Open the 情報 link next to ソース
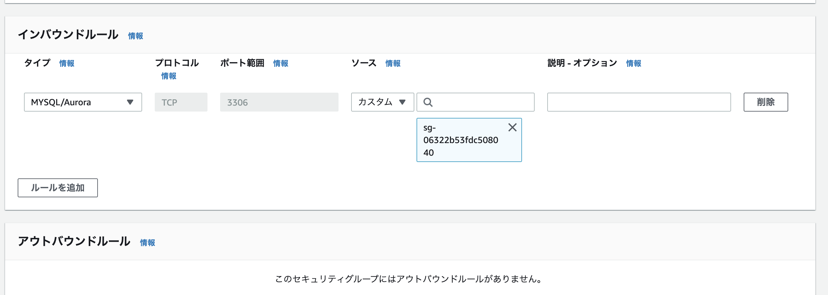The width and height of the screenshot is (828, 295). click(x=393, y=63)
